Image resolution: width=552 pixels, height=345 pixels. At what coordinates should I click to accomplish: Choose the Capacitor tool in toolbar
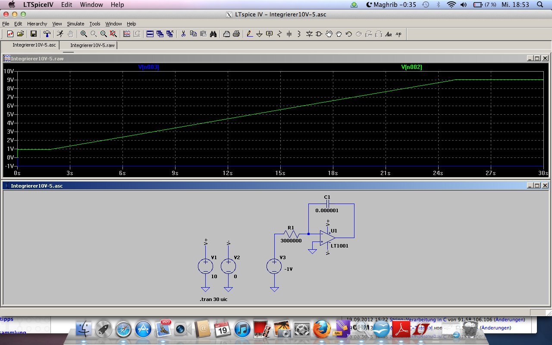(289, 34)
